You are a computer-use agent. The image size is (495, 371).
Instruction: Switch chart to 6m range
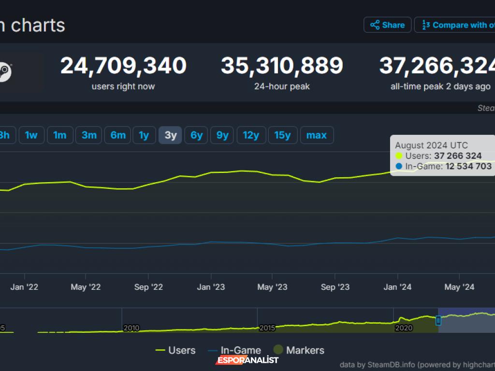(x=118, y=135)
